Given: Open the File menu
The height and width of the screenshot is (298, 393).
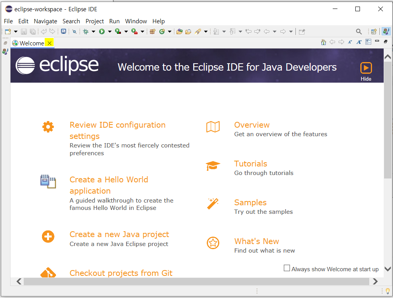Looking at the screenshot, I should tap(8, 21).
